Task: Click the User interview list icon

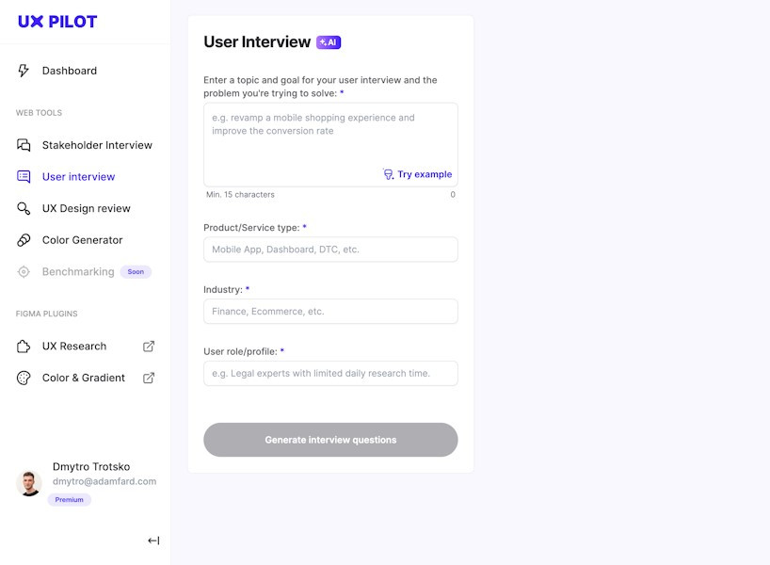Action: pyautogui.click(x=24, y=176)
